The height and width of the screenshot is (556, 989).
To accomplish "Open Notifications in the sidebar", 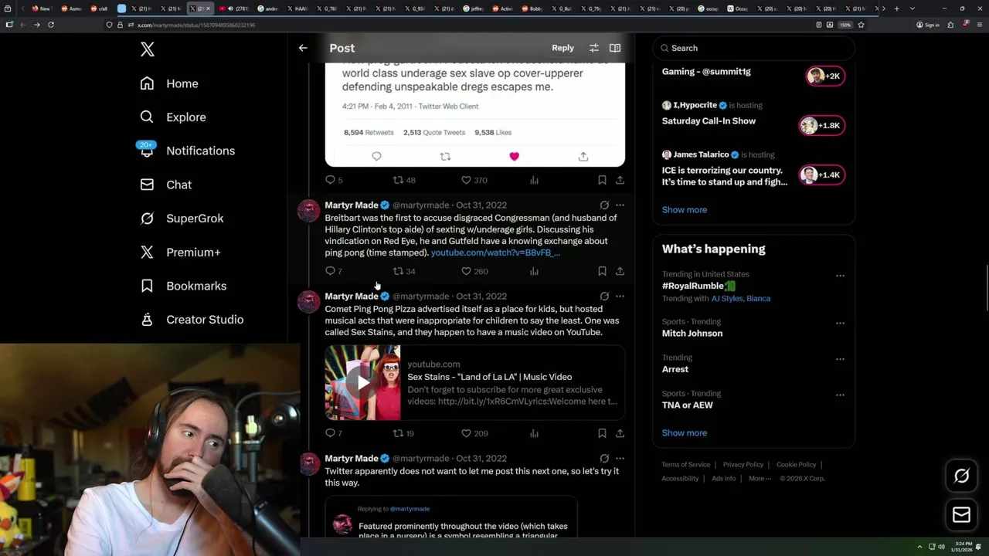I will point(187,151).
